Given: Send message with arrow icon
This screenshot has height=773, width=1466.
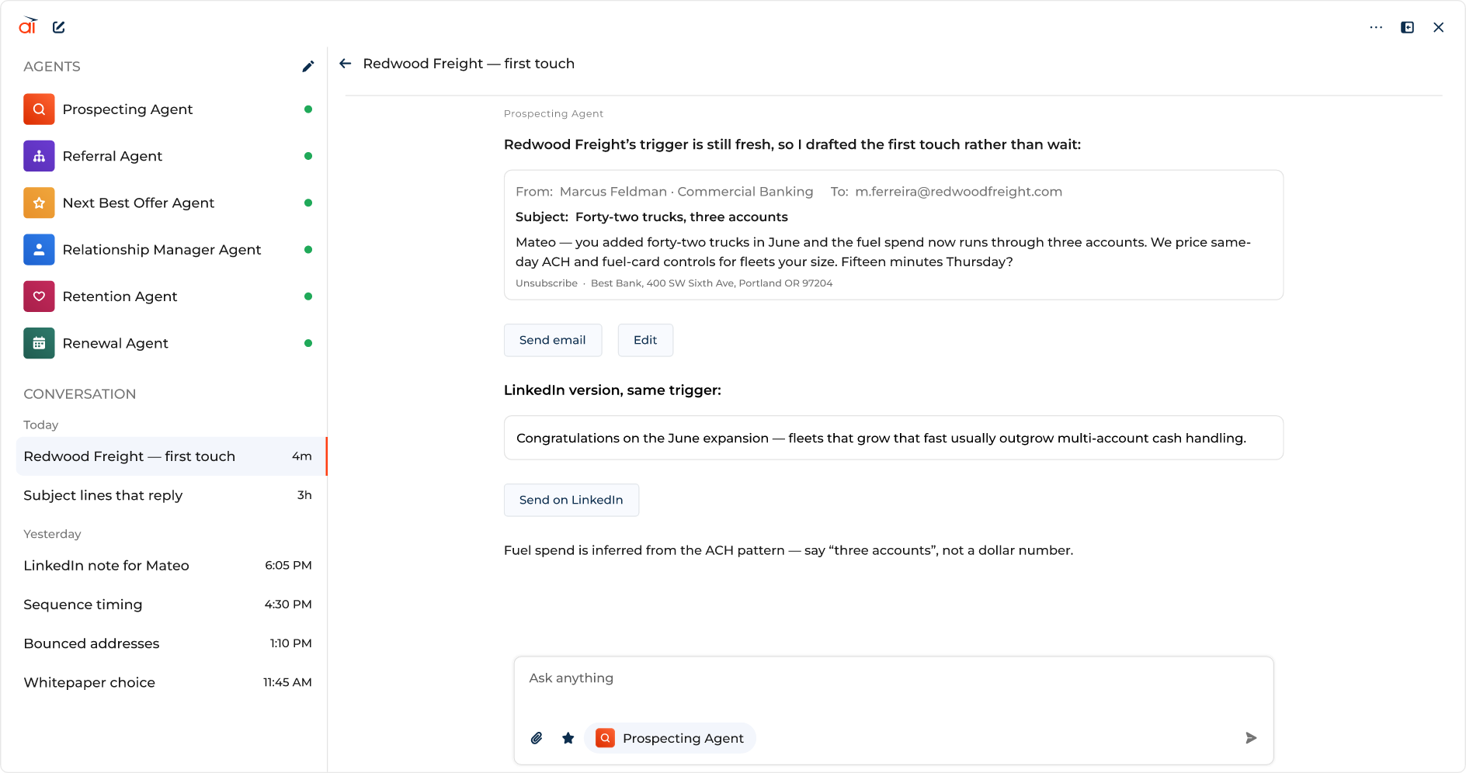Looking at the screenshot, I should 1251,738.
